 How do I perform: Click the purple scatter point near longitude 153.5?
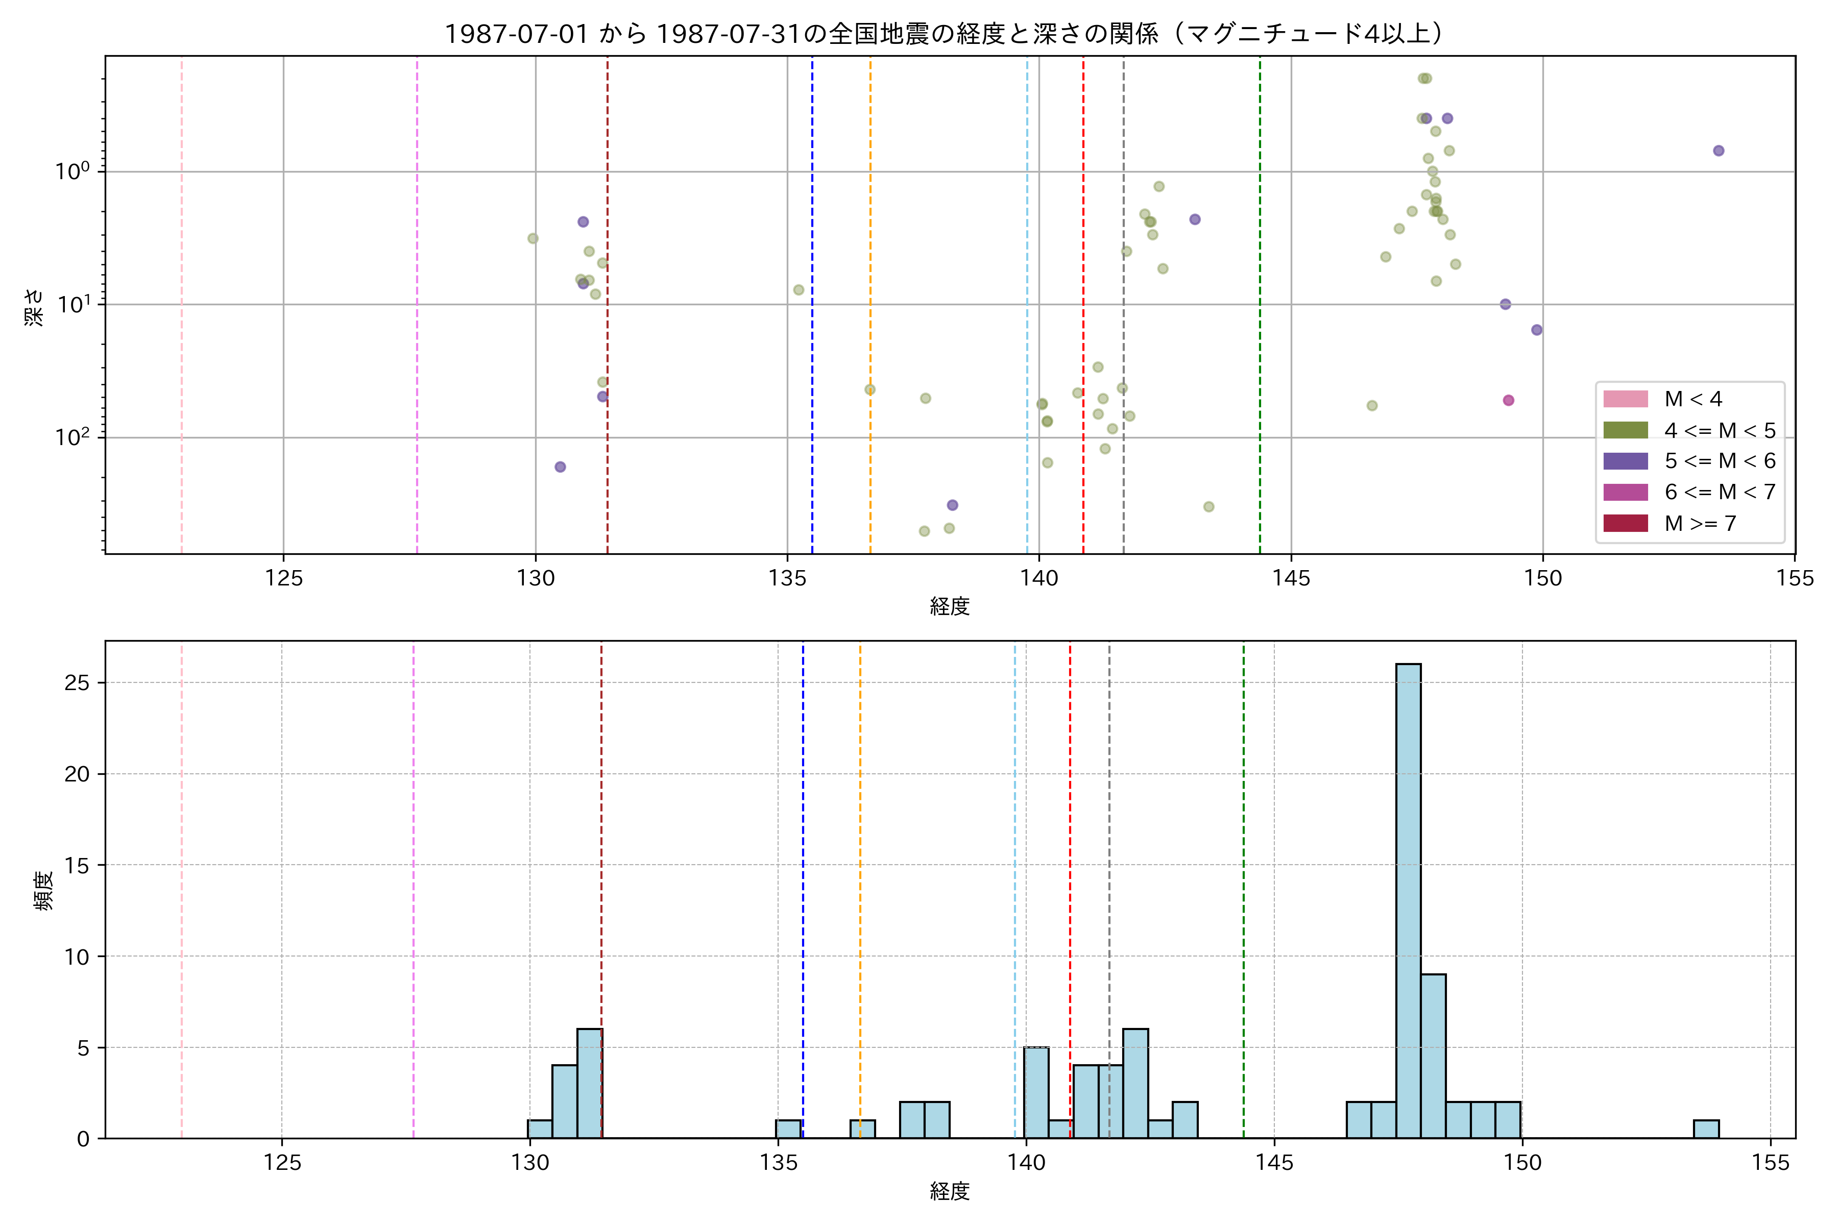click(x=1719, y=151)
